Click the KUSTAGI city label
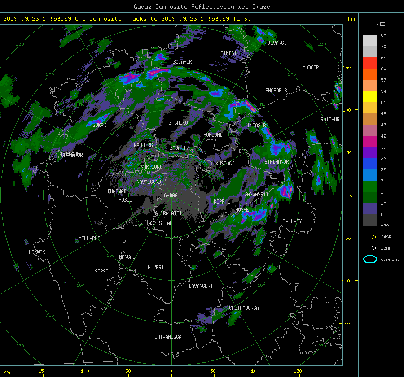 [x=225, y=164]
